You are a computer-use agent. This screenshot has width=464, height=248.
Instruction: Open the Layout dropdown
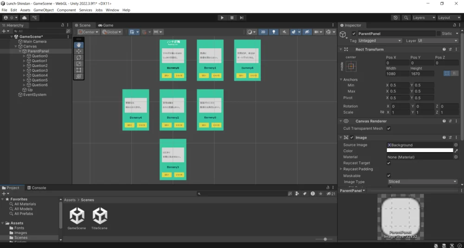449,18
